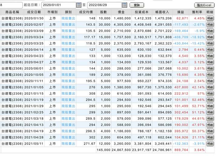The height and width of the screenshot is (157, 218).
Task: Click the 成交均價 column header
Action: tap(86, 12)
